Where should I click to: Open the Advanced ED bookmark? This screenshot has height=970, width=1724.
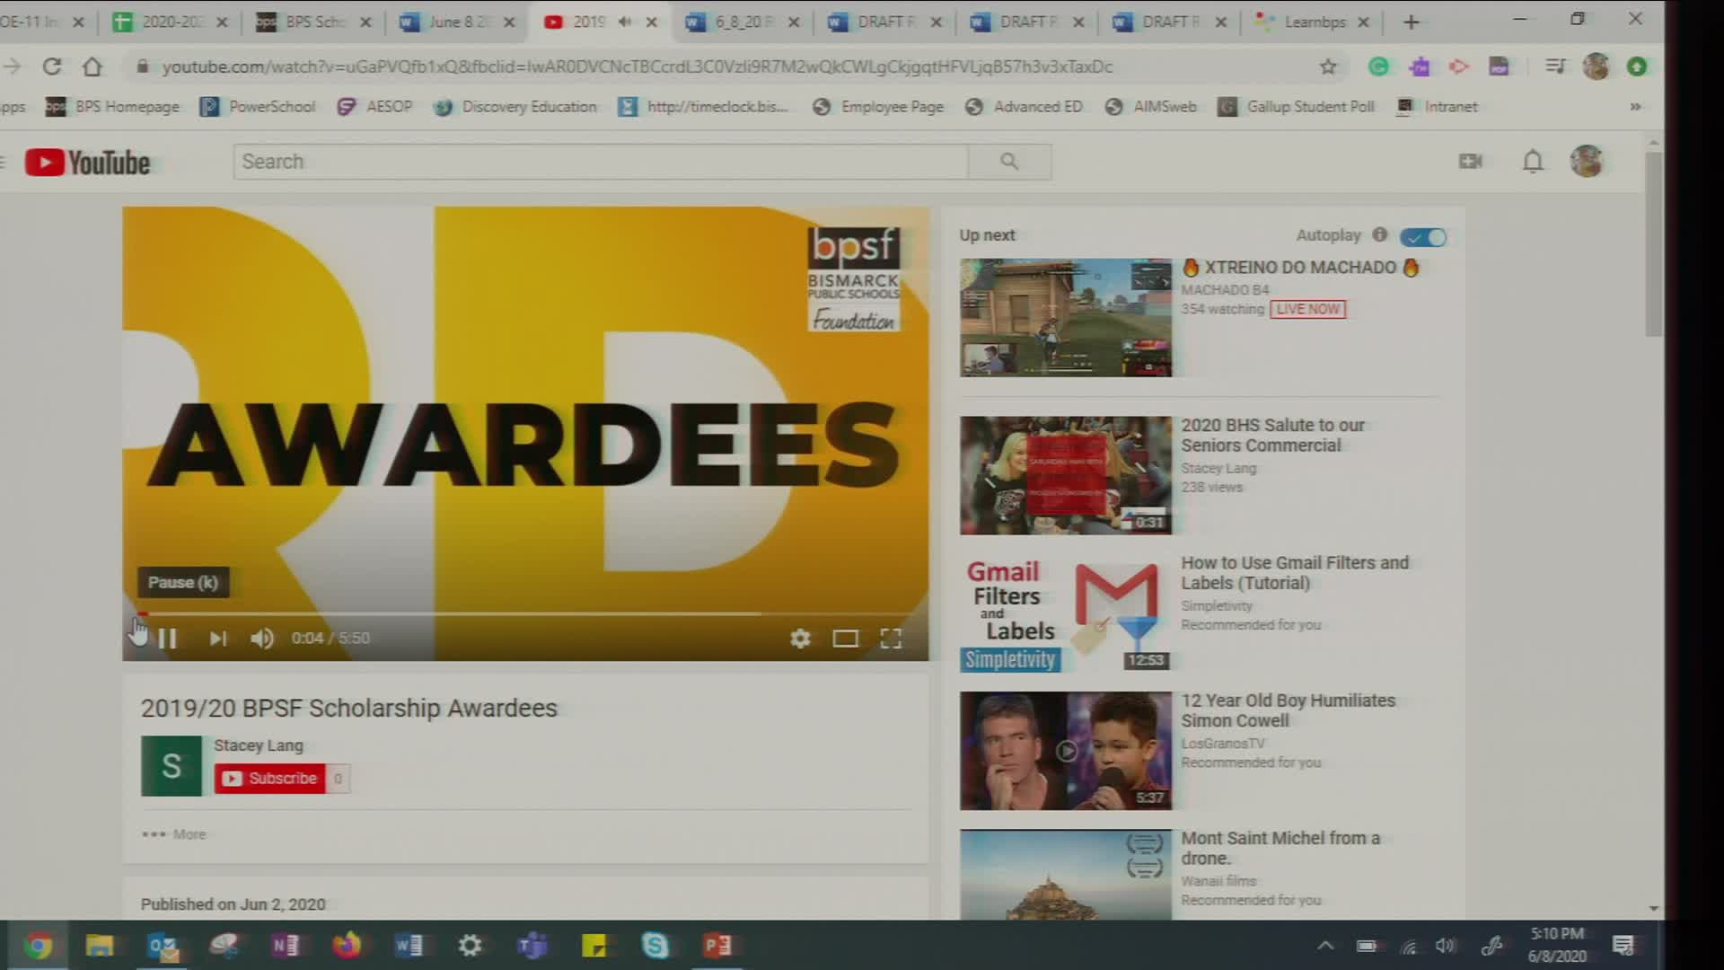coord(1024,107)
